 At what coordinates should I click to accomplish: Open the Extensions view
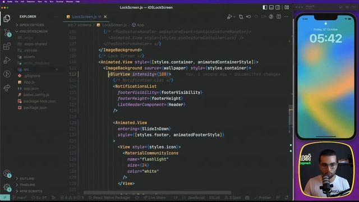pyautogui.click(x=7, y=46)
